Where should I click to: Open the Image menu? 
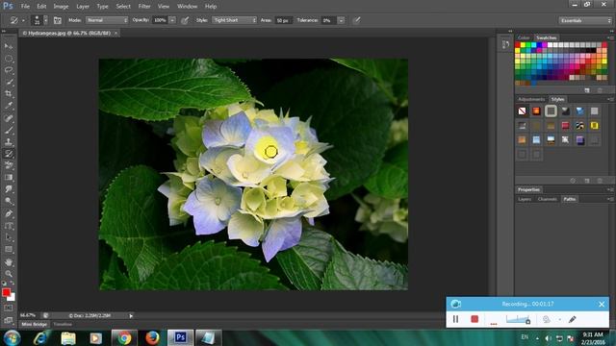click(61, 7)
